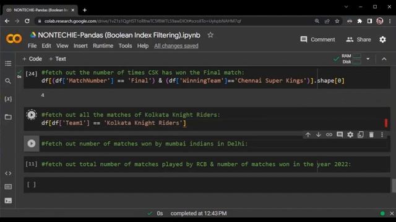This screenshot has width=396, height=222.
Task: Copy link to the selected cell
Action: (x=329, y=134)
